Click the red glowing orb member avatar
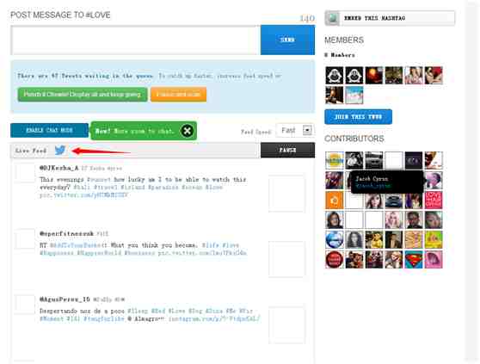 click(x=374, y=75)
